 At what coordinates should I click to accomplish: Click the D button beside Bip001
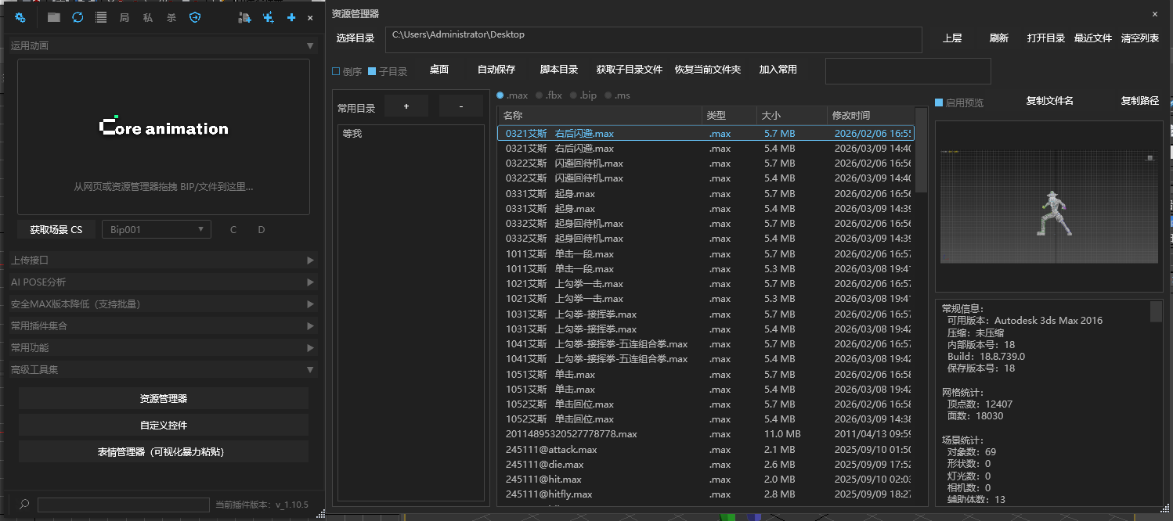point(262,229)
